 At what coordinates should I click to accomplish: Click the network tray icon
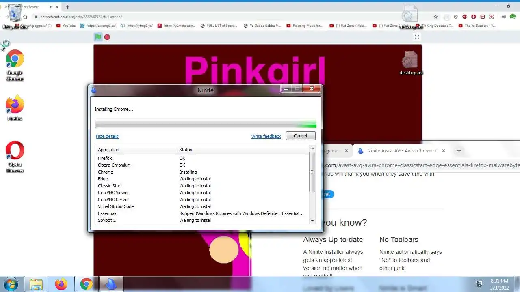point(479,284)
